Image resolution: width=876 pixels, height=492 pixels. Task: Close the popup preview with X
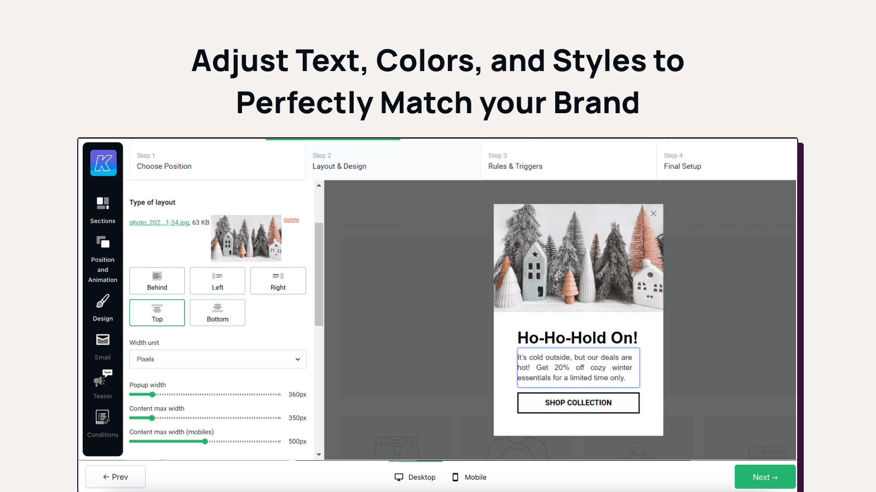click(x=653, y=214)
